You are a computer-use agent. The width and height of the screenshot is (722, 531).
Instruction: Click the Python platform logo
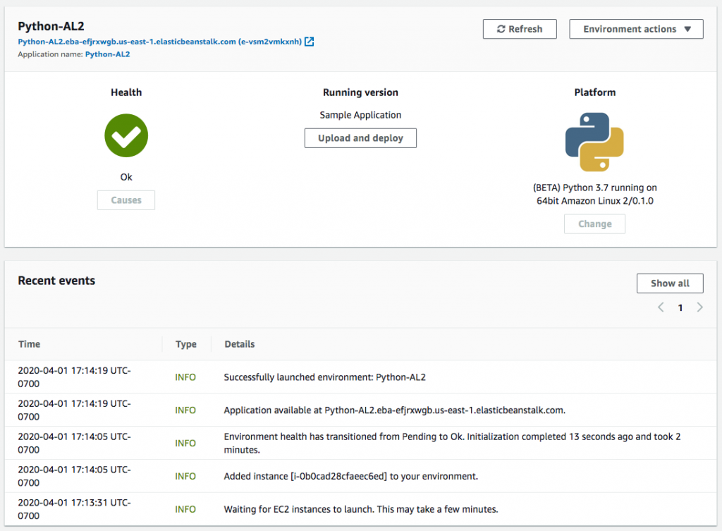coord(594,142)
